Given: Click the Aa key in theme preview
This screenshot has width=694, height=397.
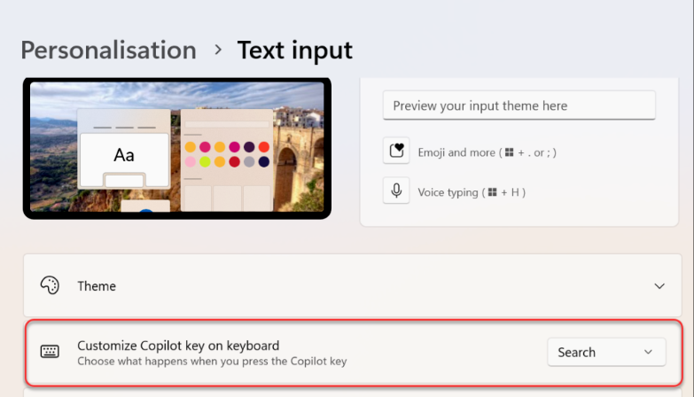Looking at the screenshot, I should [x=124, y=156].
